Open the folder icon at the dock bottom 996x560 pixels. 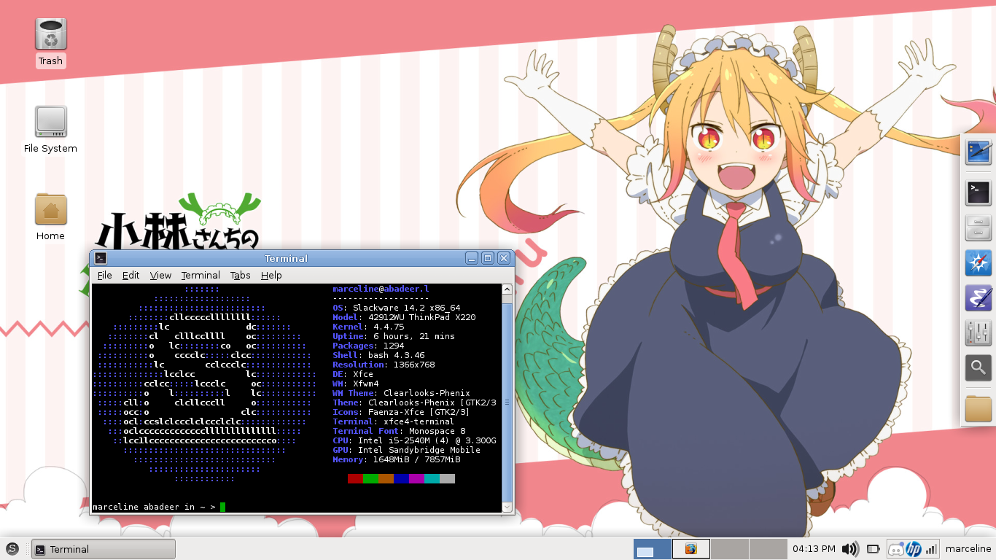pos(979,408)
